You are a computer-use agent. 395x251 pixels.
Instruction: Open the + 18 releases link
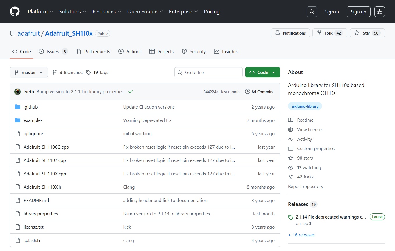pyautogui.click(x=301, y=235)
